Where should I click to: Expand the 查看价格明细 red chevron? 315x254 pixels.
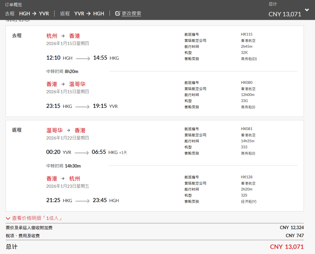(8, 218)
